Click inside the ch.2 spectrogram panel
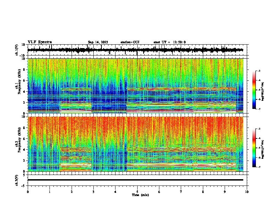278x215 pixels. tap(135, 144)
